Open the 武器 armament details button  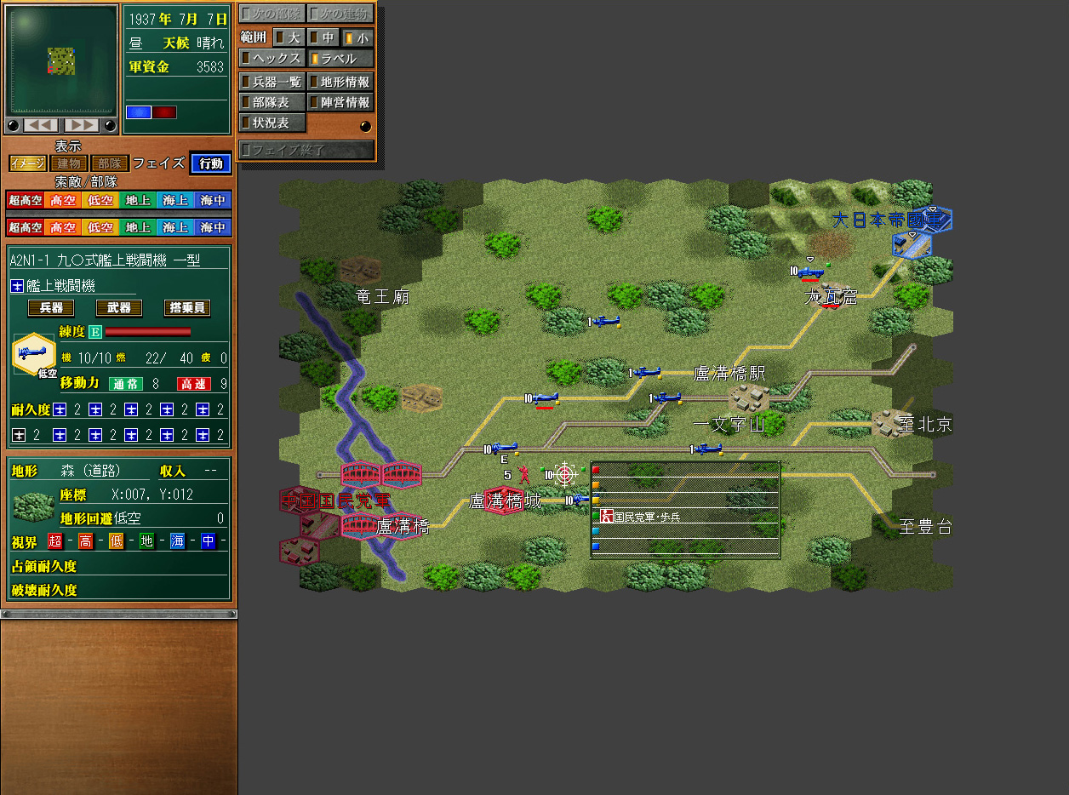(119, 308)
